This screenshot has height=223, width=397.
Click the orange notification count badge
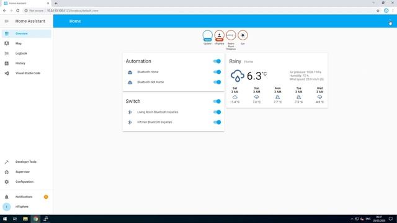[x=46, y=197]
